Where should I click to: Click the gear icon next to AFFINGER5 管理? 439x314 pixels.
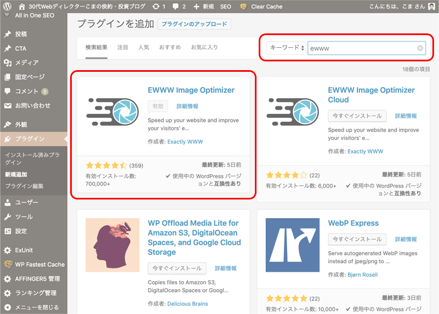[8, 279]
